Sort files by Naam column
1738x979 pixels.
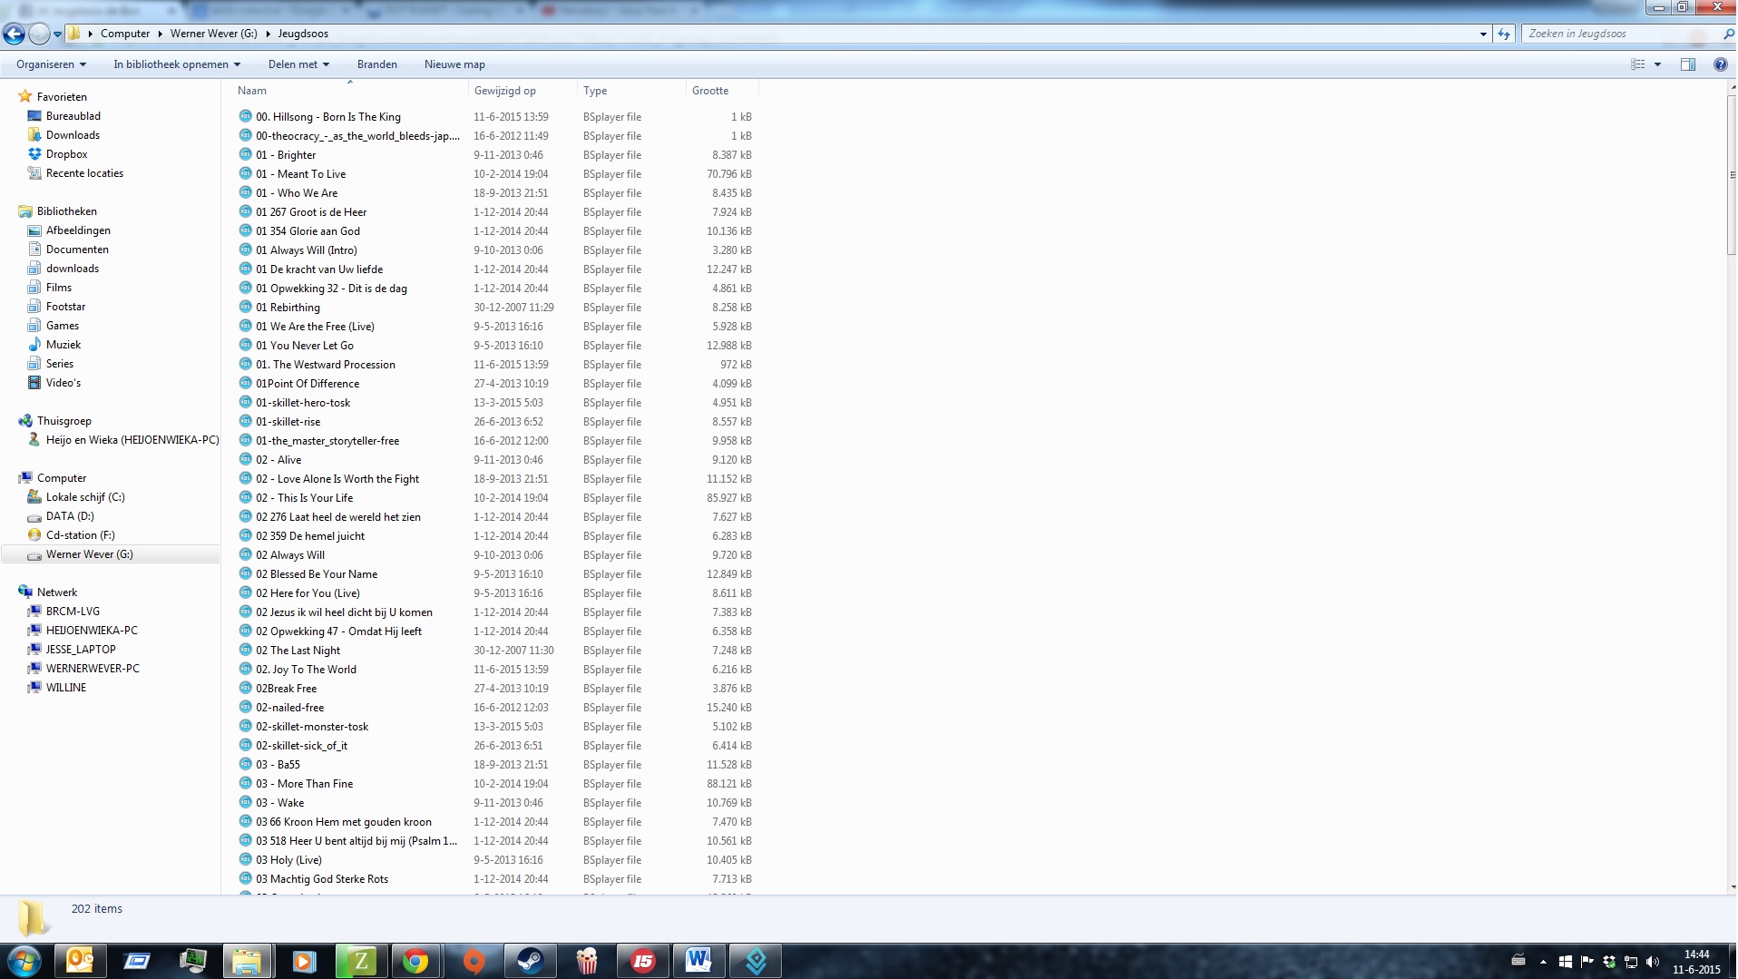point(350,91)
